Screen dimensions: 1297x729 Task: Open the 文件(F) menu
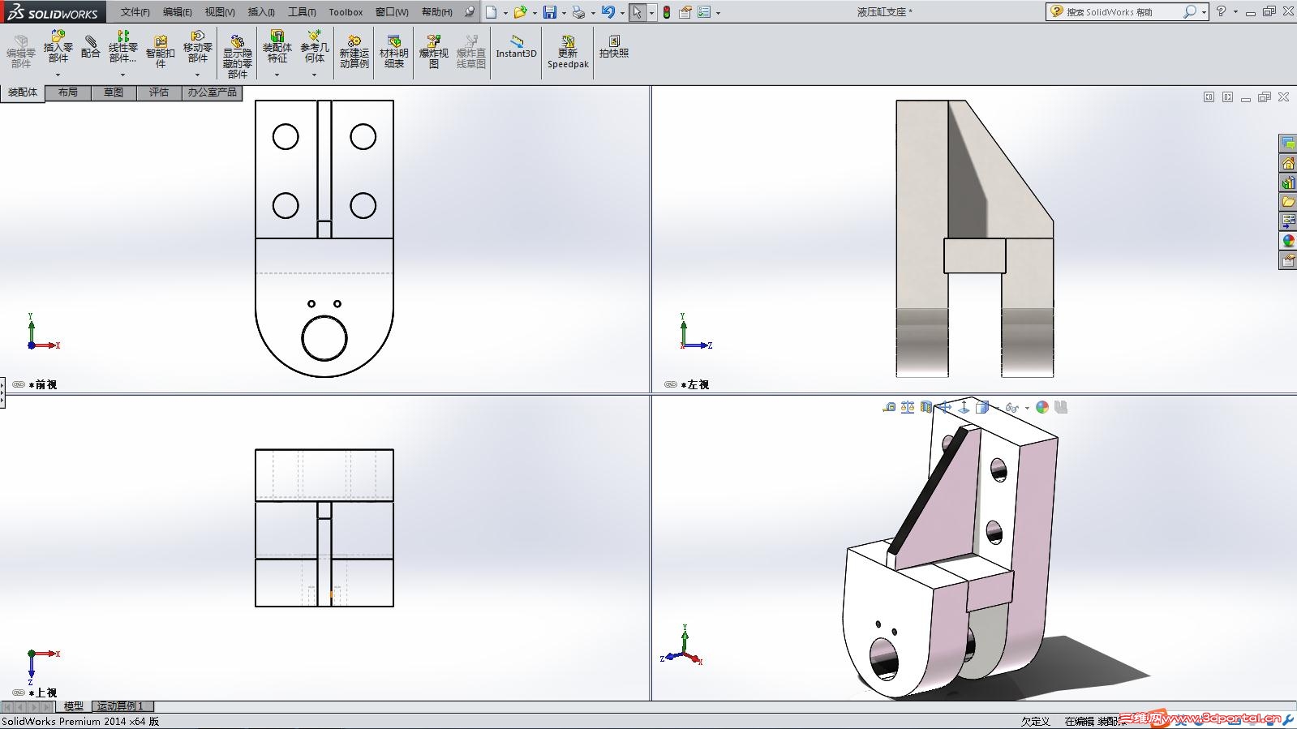(x=135, y=12)
